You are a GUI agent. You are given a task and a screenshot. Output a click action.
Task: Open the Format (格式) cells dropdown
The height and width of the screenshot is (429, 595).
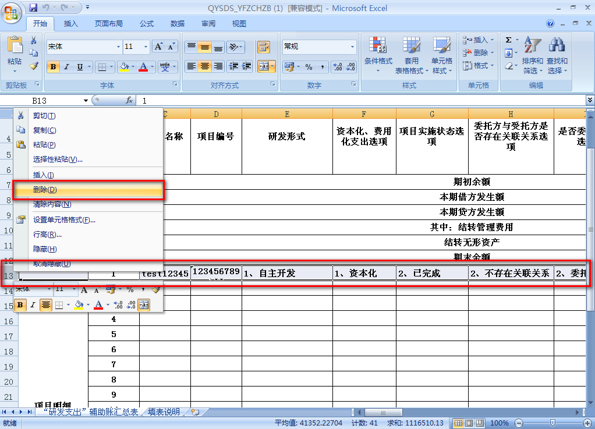click(478, 66)
